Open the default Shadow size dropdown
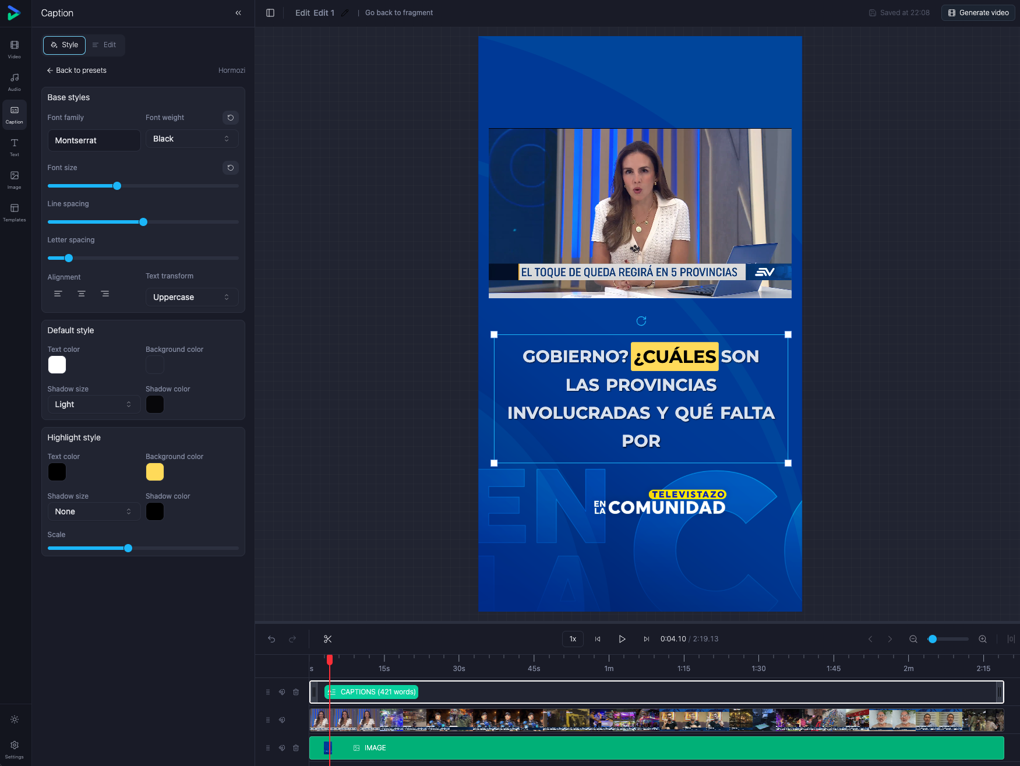1020x766 pixels. 93,404
